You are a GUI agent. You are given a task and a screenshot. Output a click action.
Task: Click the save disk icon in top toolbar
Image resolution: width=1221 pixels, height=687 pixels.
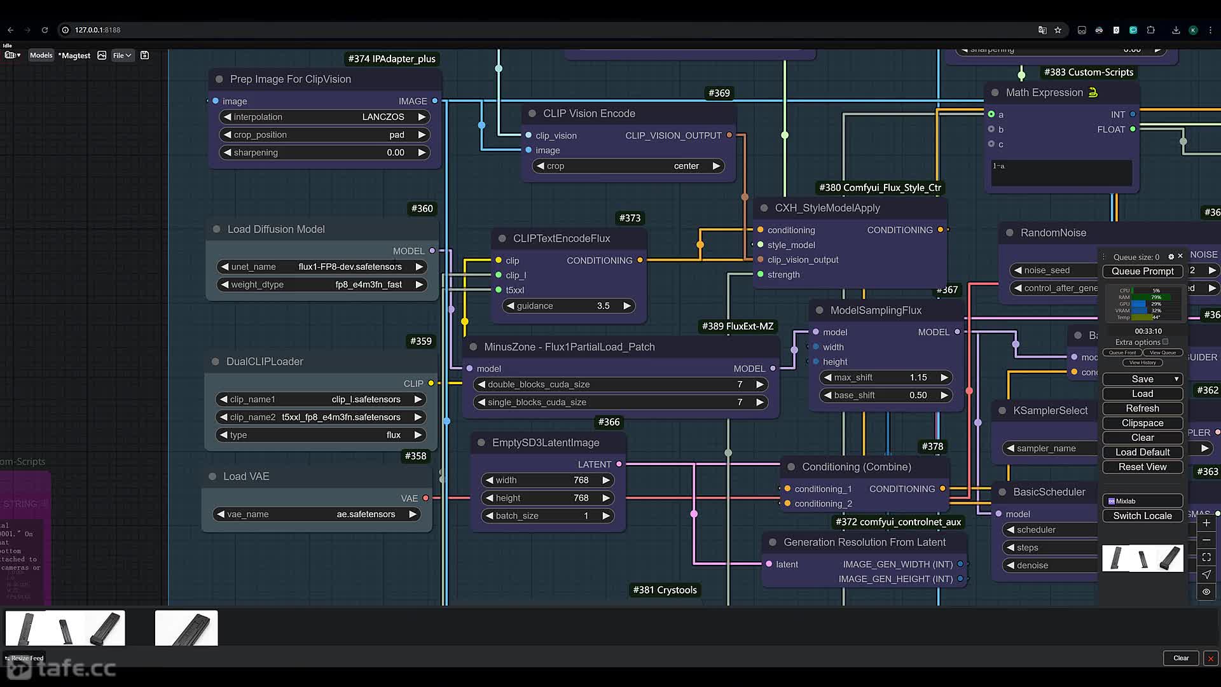pos(145,55)
